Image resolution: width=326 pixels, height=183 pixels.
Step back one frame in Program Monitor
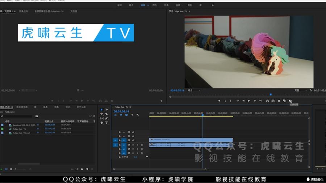coord(243,101)
